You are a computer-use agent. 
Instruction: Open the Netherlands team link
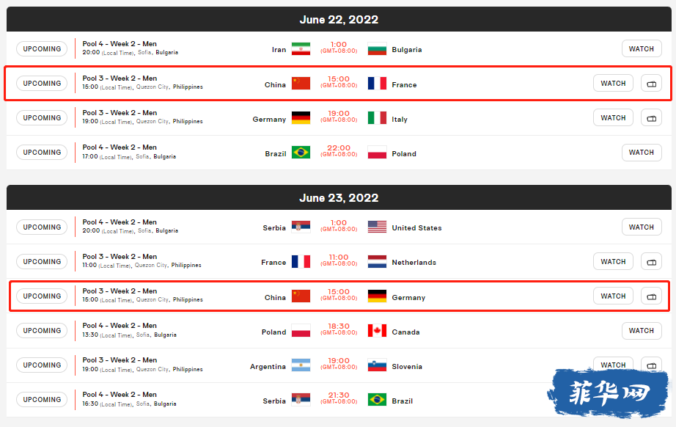point(414,262)
